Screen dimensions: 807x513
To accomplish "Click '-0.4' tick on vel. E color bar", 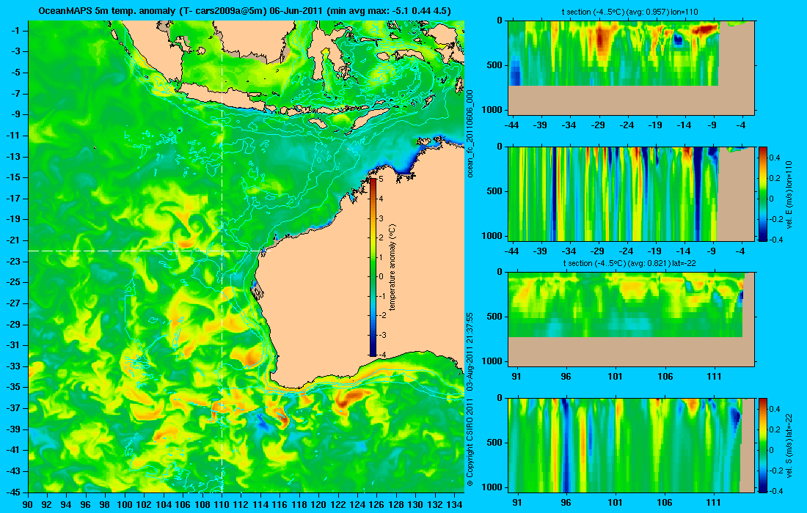I will tap(776, 240).
